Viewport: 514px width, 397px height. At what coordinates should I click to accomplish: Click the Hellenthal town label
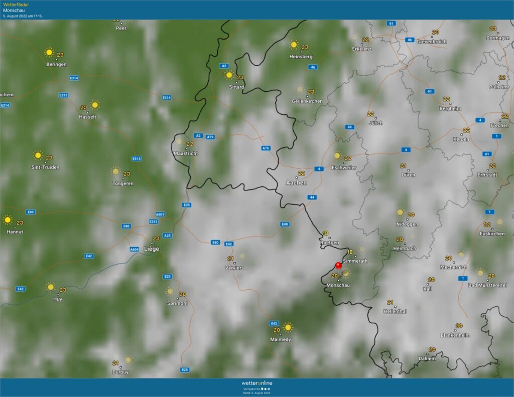pos(395,311)
